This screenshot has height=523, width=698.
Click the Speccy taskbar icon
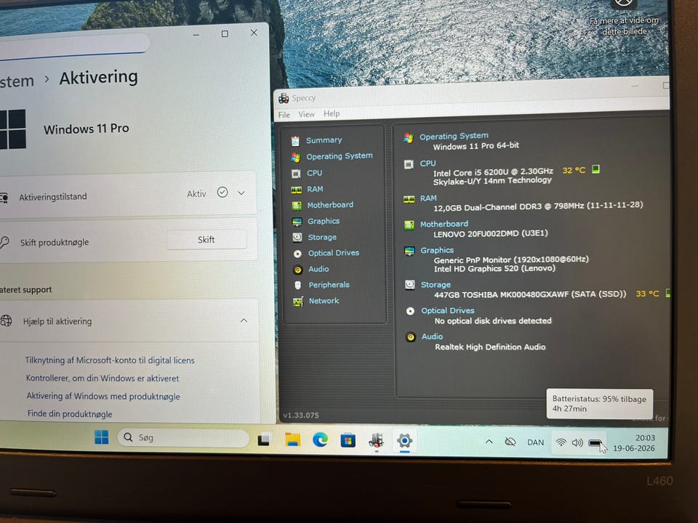tap(376, 441)
